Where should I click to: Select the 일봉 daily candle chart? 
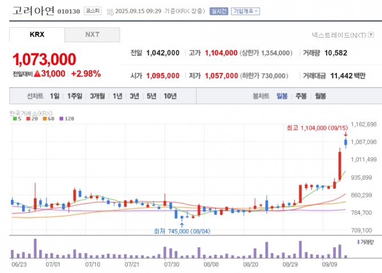[282, 96]
